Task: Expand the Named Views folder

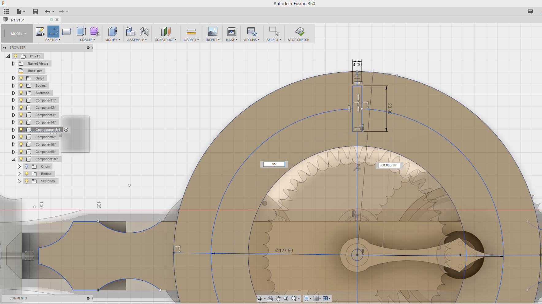Action: point(13,63)
